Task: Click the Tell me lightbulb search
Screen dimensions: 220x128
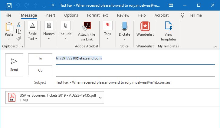Action: click(182, 15)
